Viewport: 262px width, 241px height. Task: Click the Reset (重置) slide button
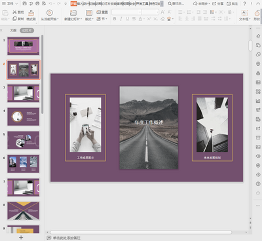102,12
